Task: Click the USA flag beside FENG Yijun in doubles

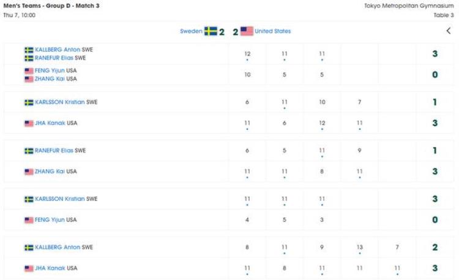Action: click(29, 70)
